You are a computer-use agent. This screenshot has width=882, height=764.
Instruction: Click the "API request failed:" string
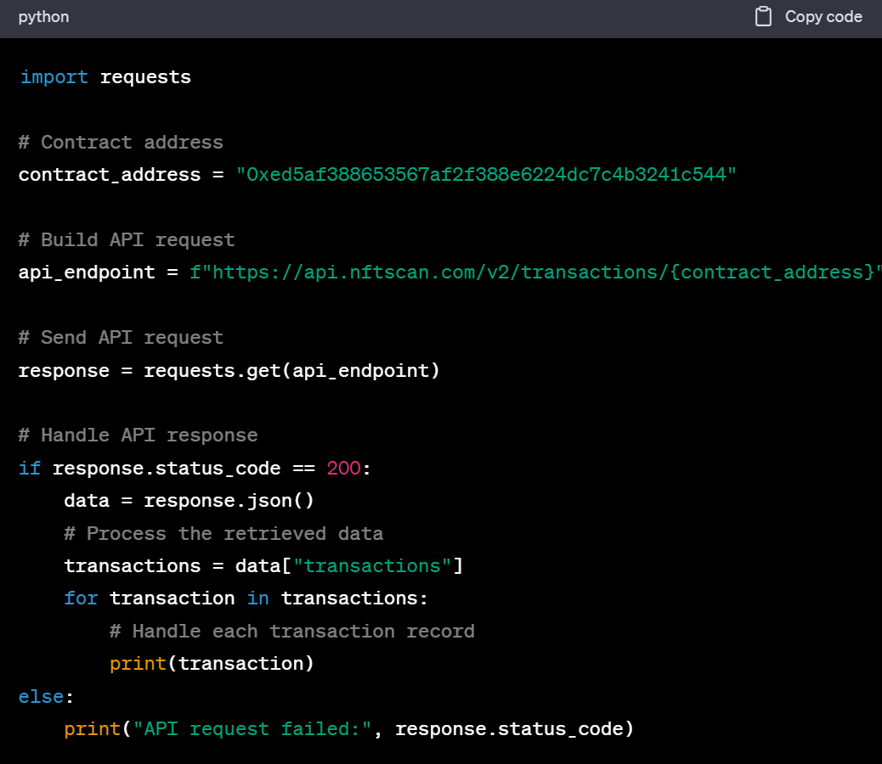coord(252,729)
